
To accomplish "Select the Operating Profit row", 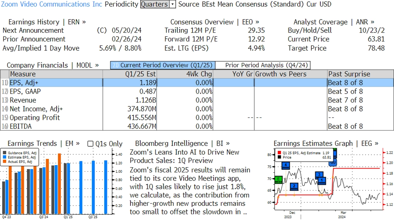I will coord(197,118).
